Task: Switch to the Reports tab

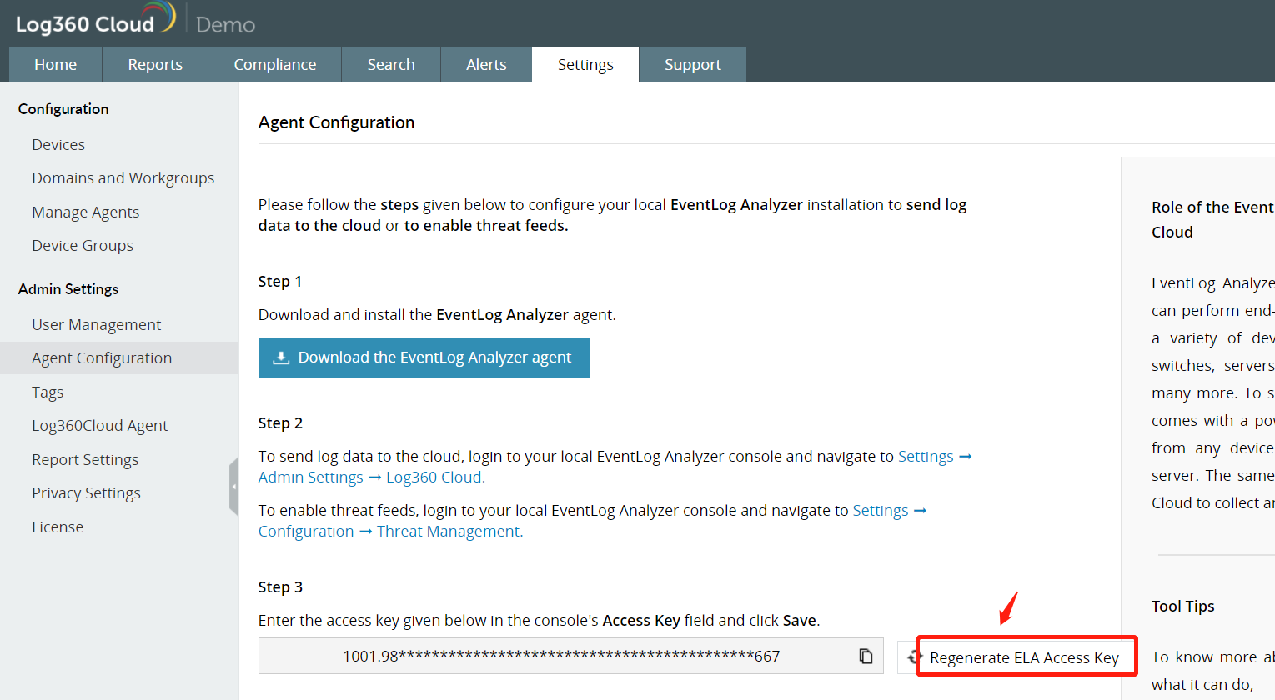Action: pyautogui.click(x=155, y=64)
